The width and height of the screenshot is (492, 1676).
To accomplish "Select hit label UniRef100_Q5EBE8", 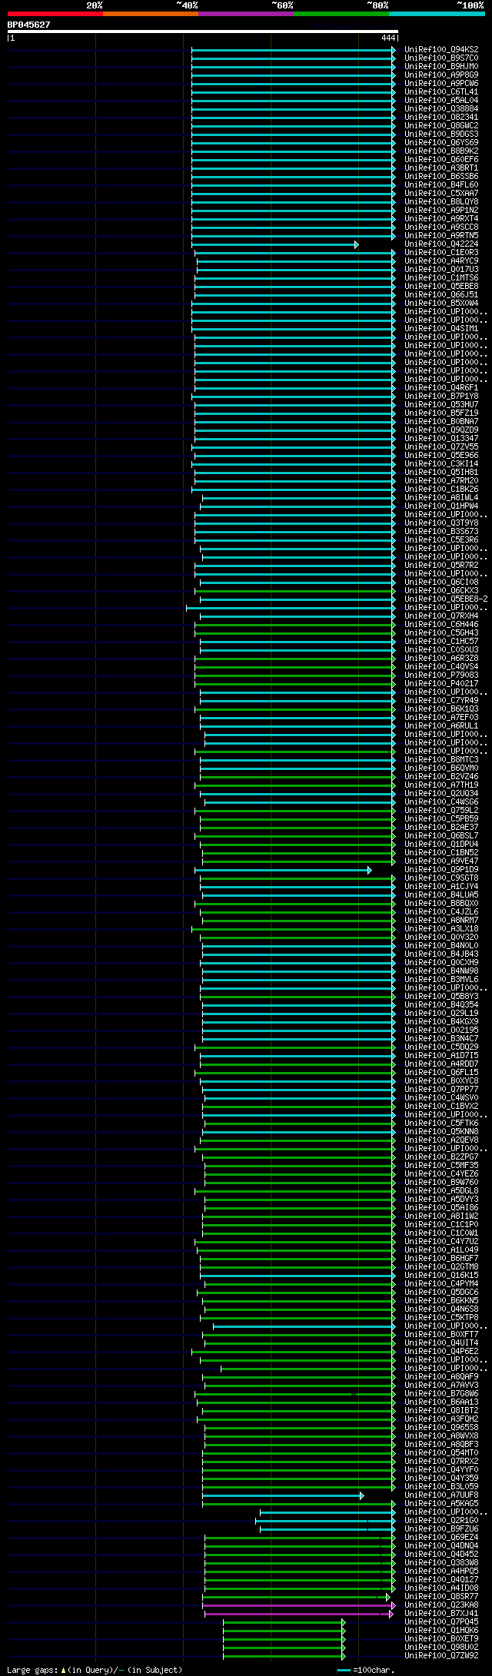I will point(441,286).
